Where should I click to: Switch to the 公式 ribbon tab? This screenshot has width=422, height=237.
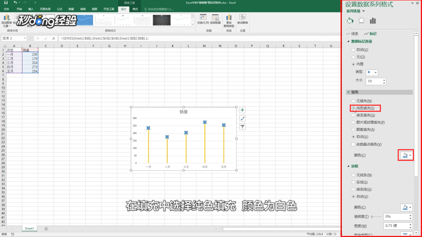(x=59, y=9)
